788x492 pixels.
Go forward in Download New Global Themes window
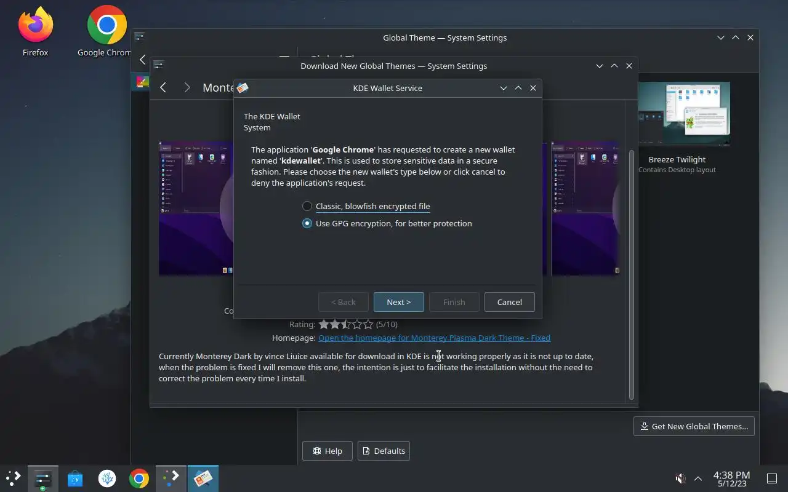(187, 87)
